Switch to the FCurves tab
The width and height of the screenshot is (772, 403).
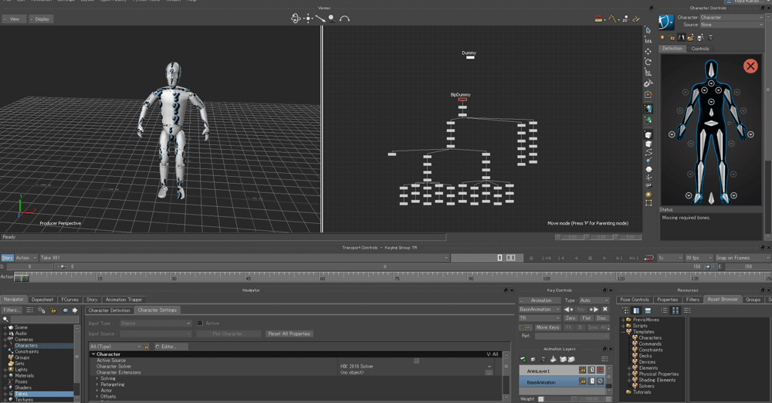(70, 300)
